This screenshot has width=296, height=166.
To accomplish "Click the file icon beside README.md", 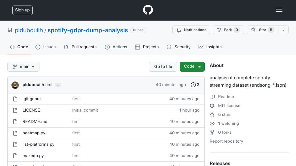I will [x=15, y=122].
